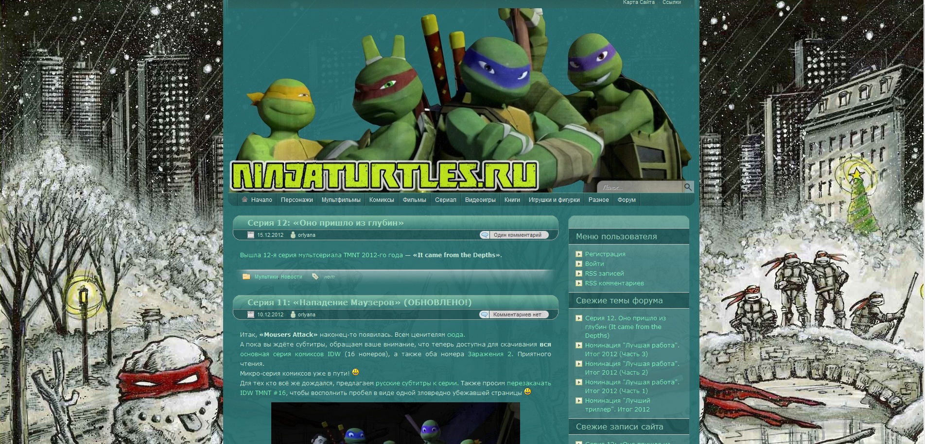Open 'Лучшая работа. Итог 2012 (Часть 2)' topic
Viewport: 925px width, 444px height.
point(632,368)
